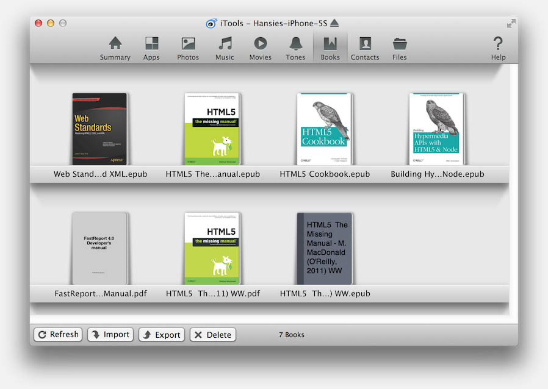Viewport: 548px width, 389px height.
Task: Open Help with the question mark
Action: (499, 49)
